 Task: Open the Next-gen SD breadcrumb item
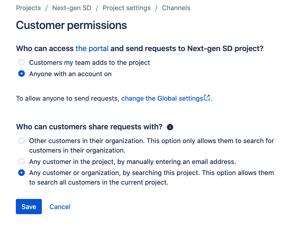[72, 8]
